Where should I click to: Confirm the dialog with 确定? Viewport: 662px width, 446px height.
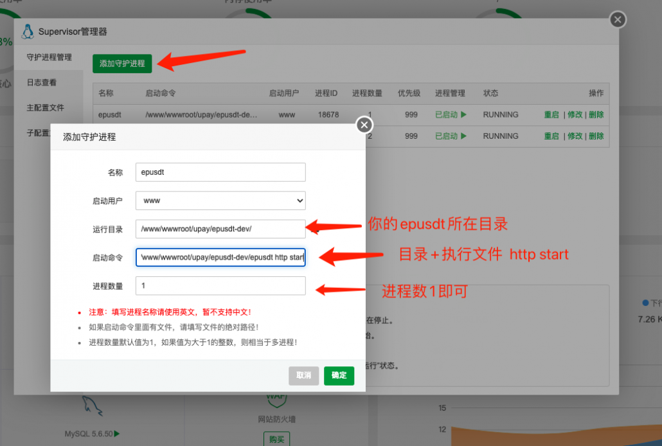click(x=339, y=376)
